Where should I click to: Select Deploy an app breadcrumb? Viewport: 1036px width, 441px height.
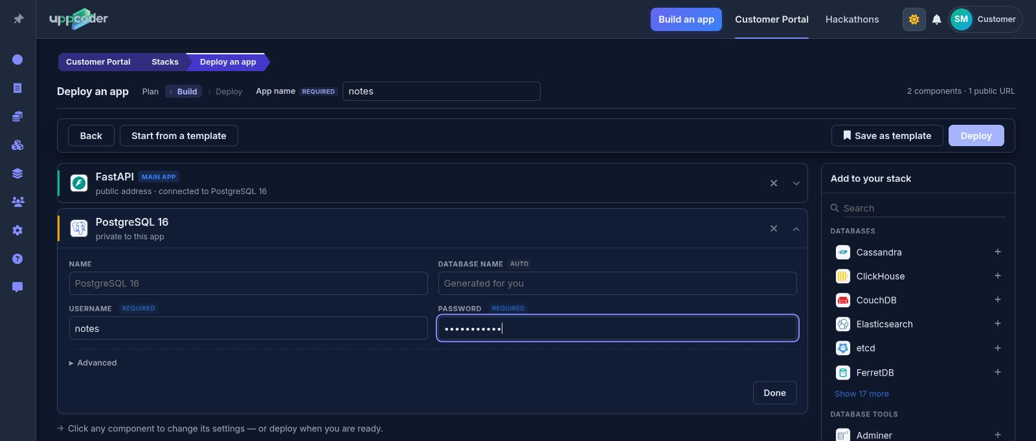click(228, 62)
